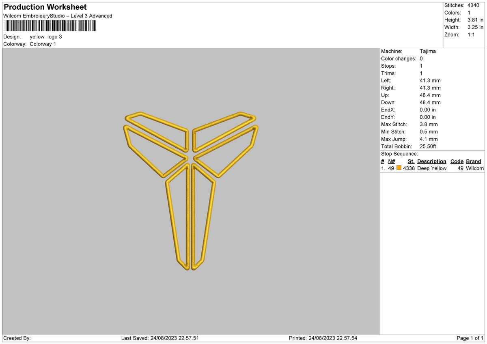This screenshot has height=344, width=487.
Task: Click the 'Brand' column header
Action: [x=474, y=161]
